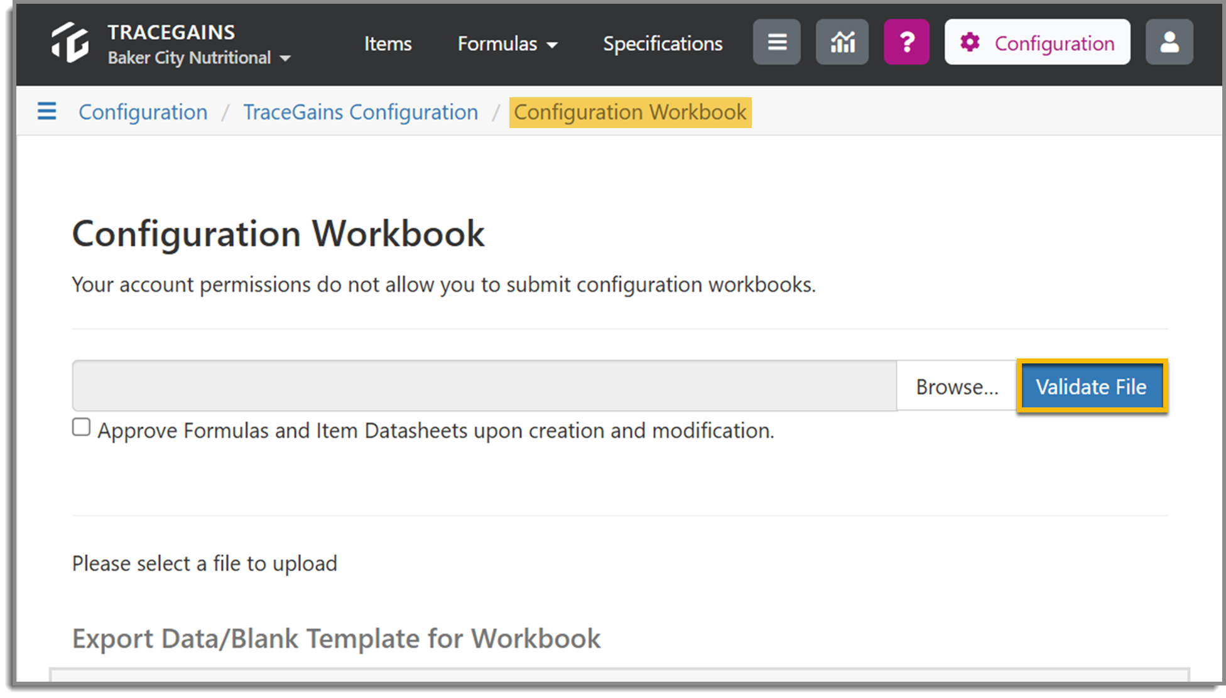
Task: Click the Browse... file button
Action: (957, 386)
